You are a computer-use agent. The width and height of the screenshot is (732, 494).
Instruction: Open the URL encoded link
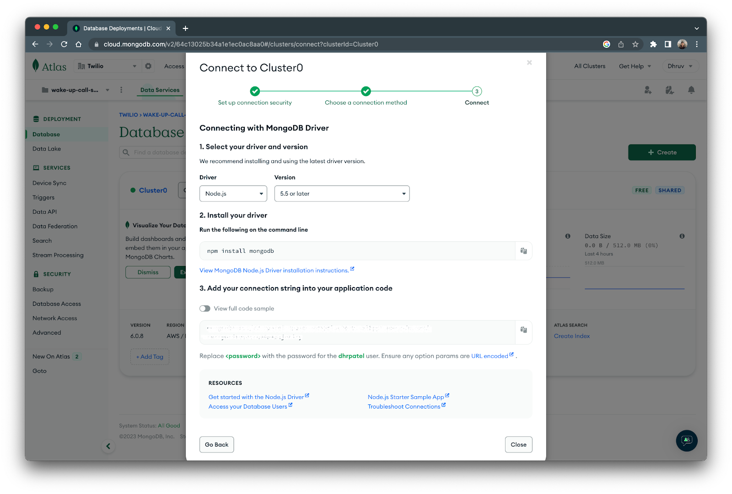492,356
